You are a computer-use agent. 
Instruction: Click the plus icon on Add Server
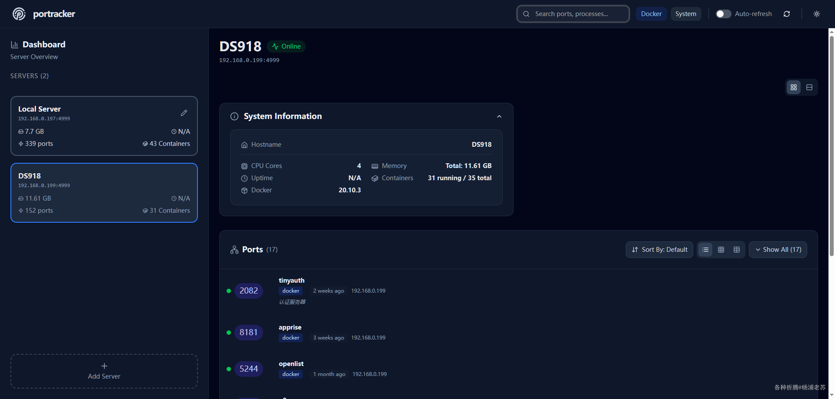click(x=104, y=366)
